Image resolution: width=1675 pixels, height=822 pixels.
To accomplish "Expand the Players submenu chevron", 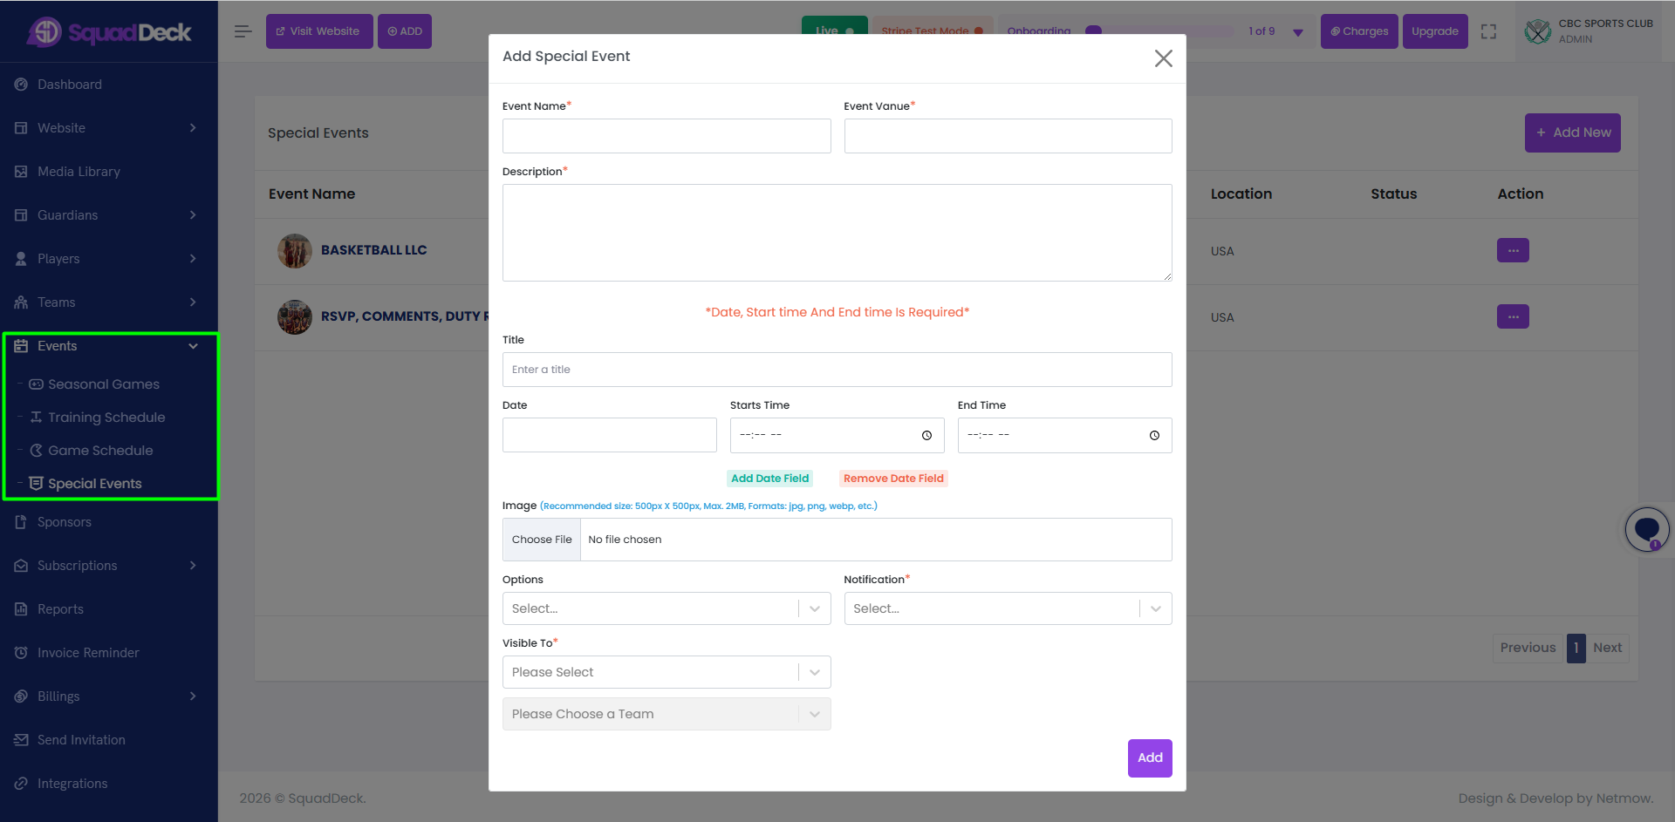I will tap(193, 259).
